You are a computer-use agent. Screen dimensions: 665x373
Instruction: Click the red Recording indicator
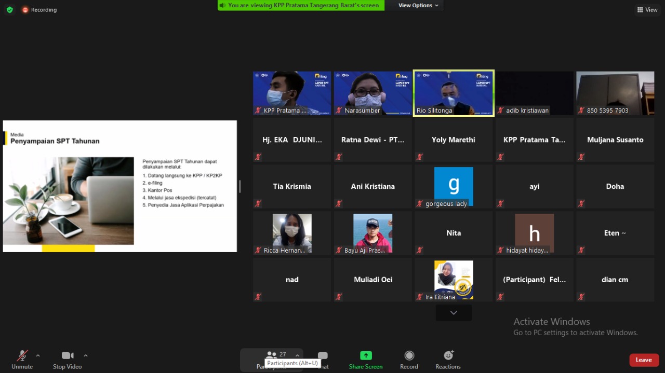(39, 10)
